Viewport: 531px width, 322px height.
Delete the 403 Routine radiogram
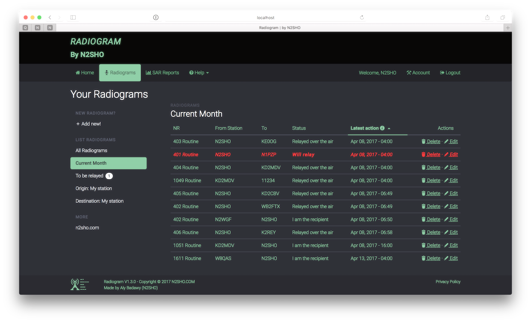pos(431,141)
